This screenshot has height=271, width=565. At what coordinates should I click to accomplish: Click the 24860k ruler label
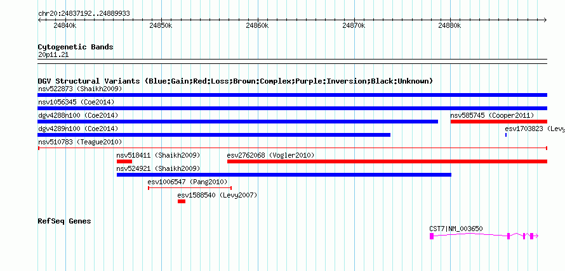click(257, 25)
